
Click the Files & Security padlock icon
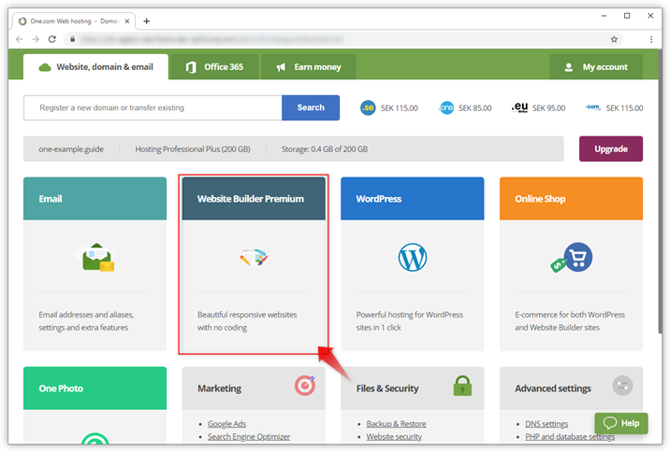pos(461,385)
